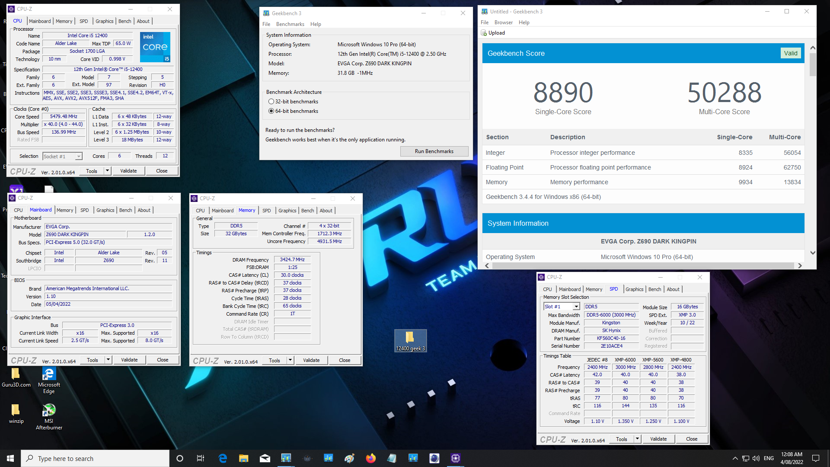Expand Tools arrow in CPU-Z CPU window
This screenshot has width=830, height=467.
[107, 171]
